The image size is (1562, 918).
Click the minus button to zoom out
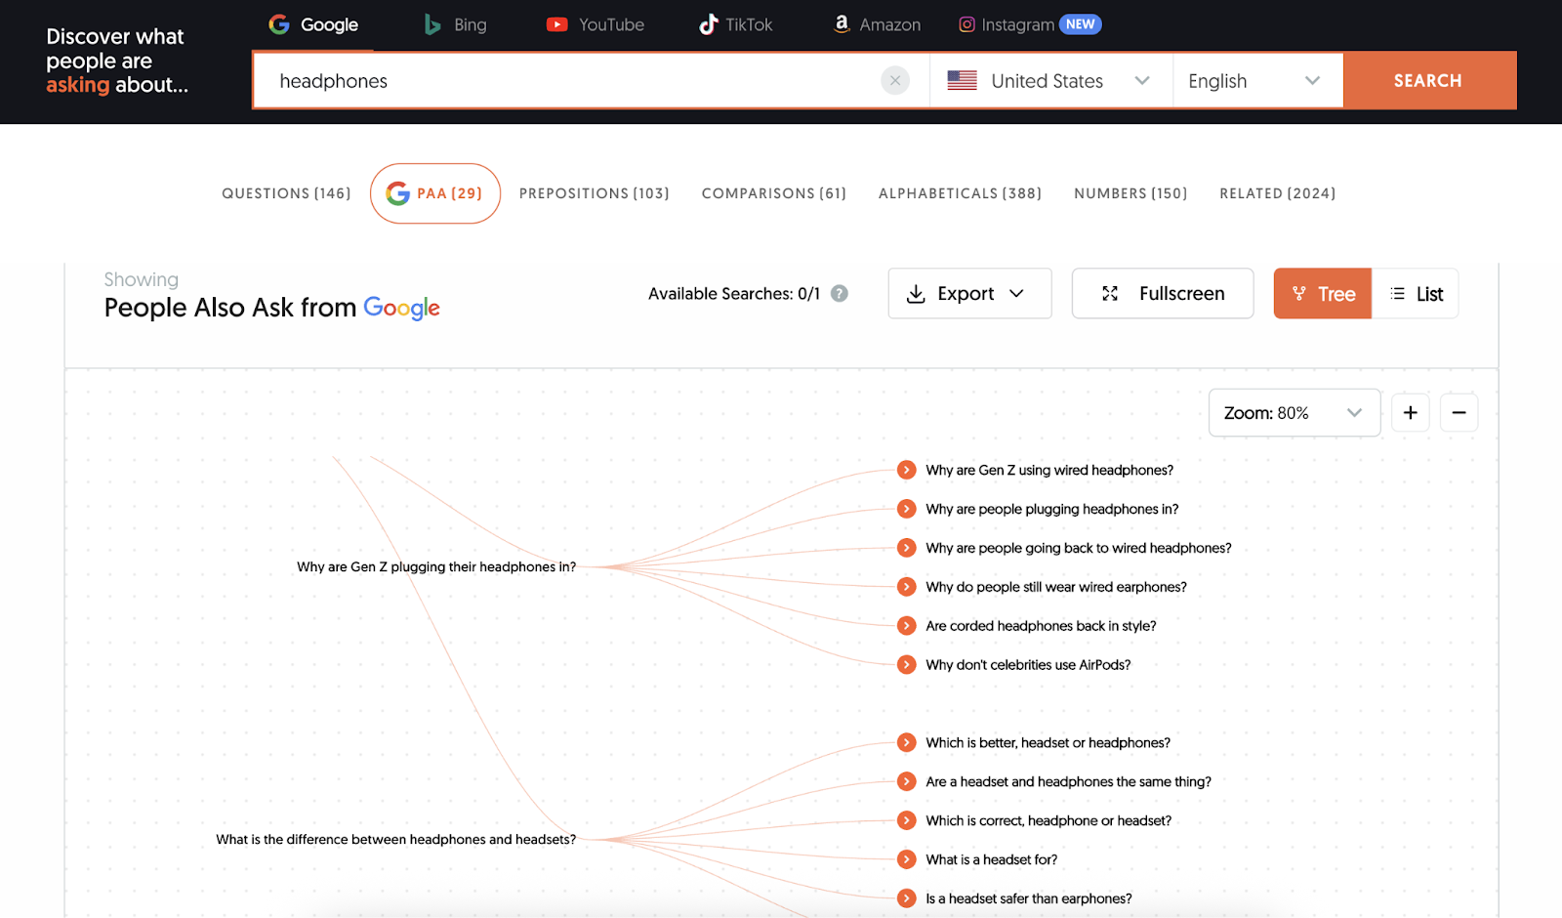tap(1459, 412)
